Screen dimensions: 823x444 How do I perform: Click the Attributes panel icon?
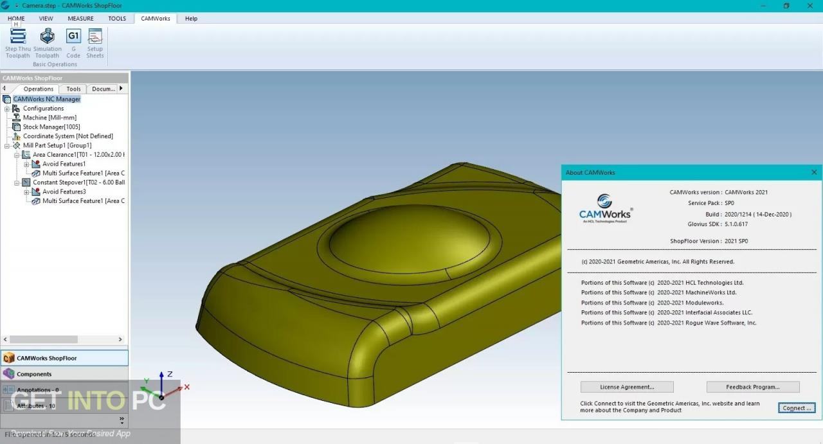[8, 405]
